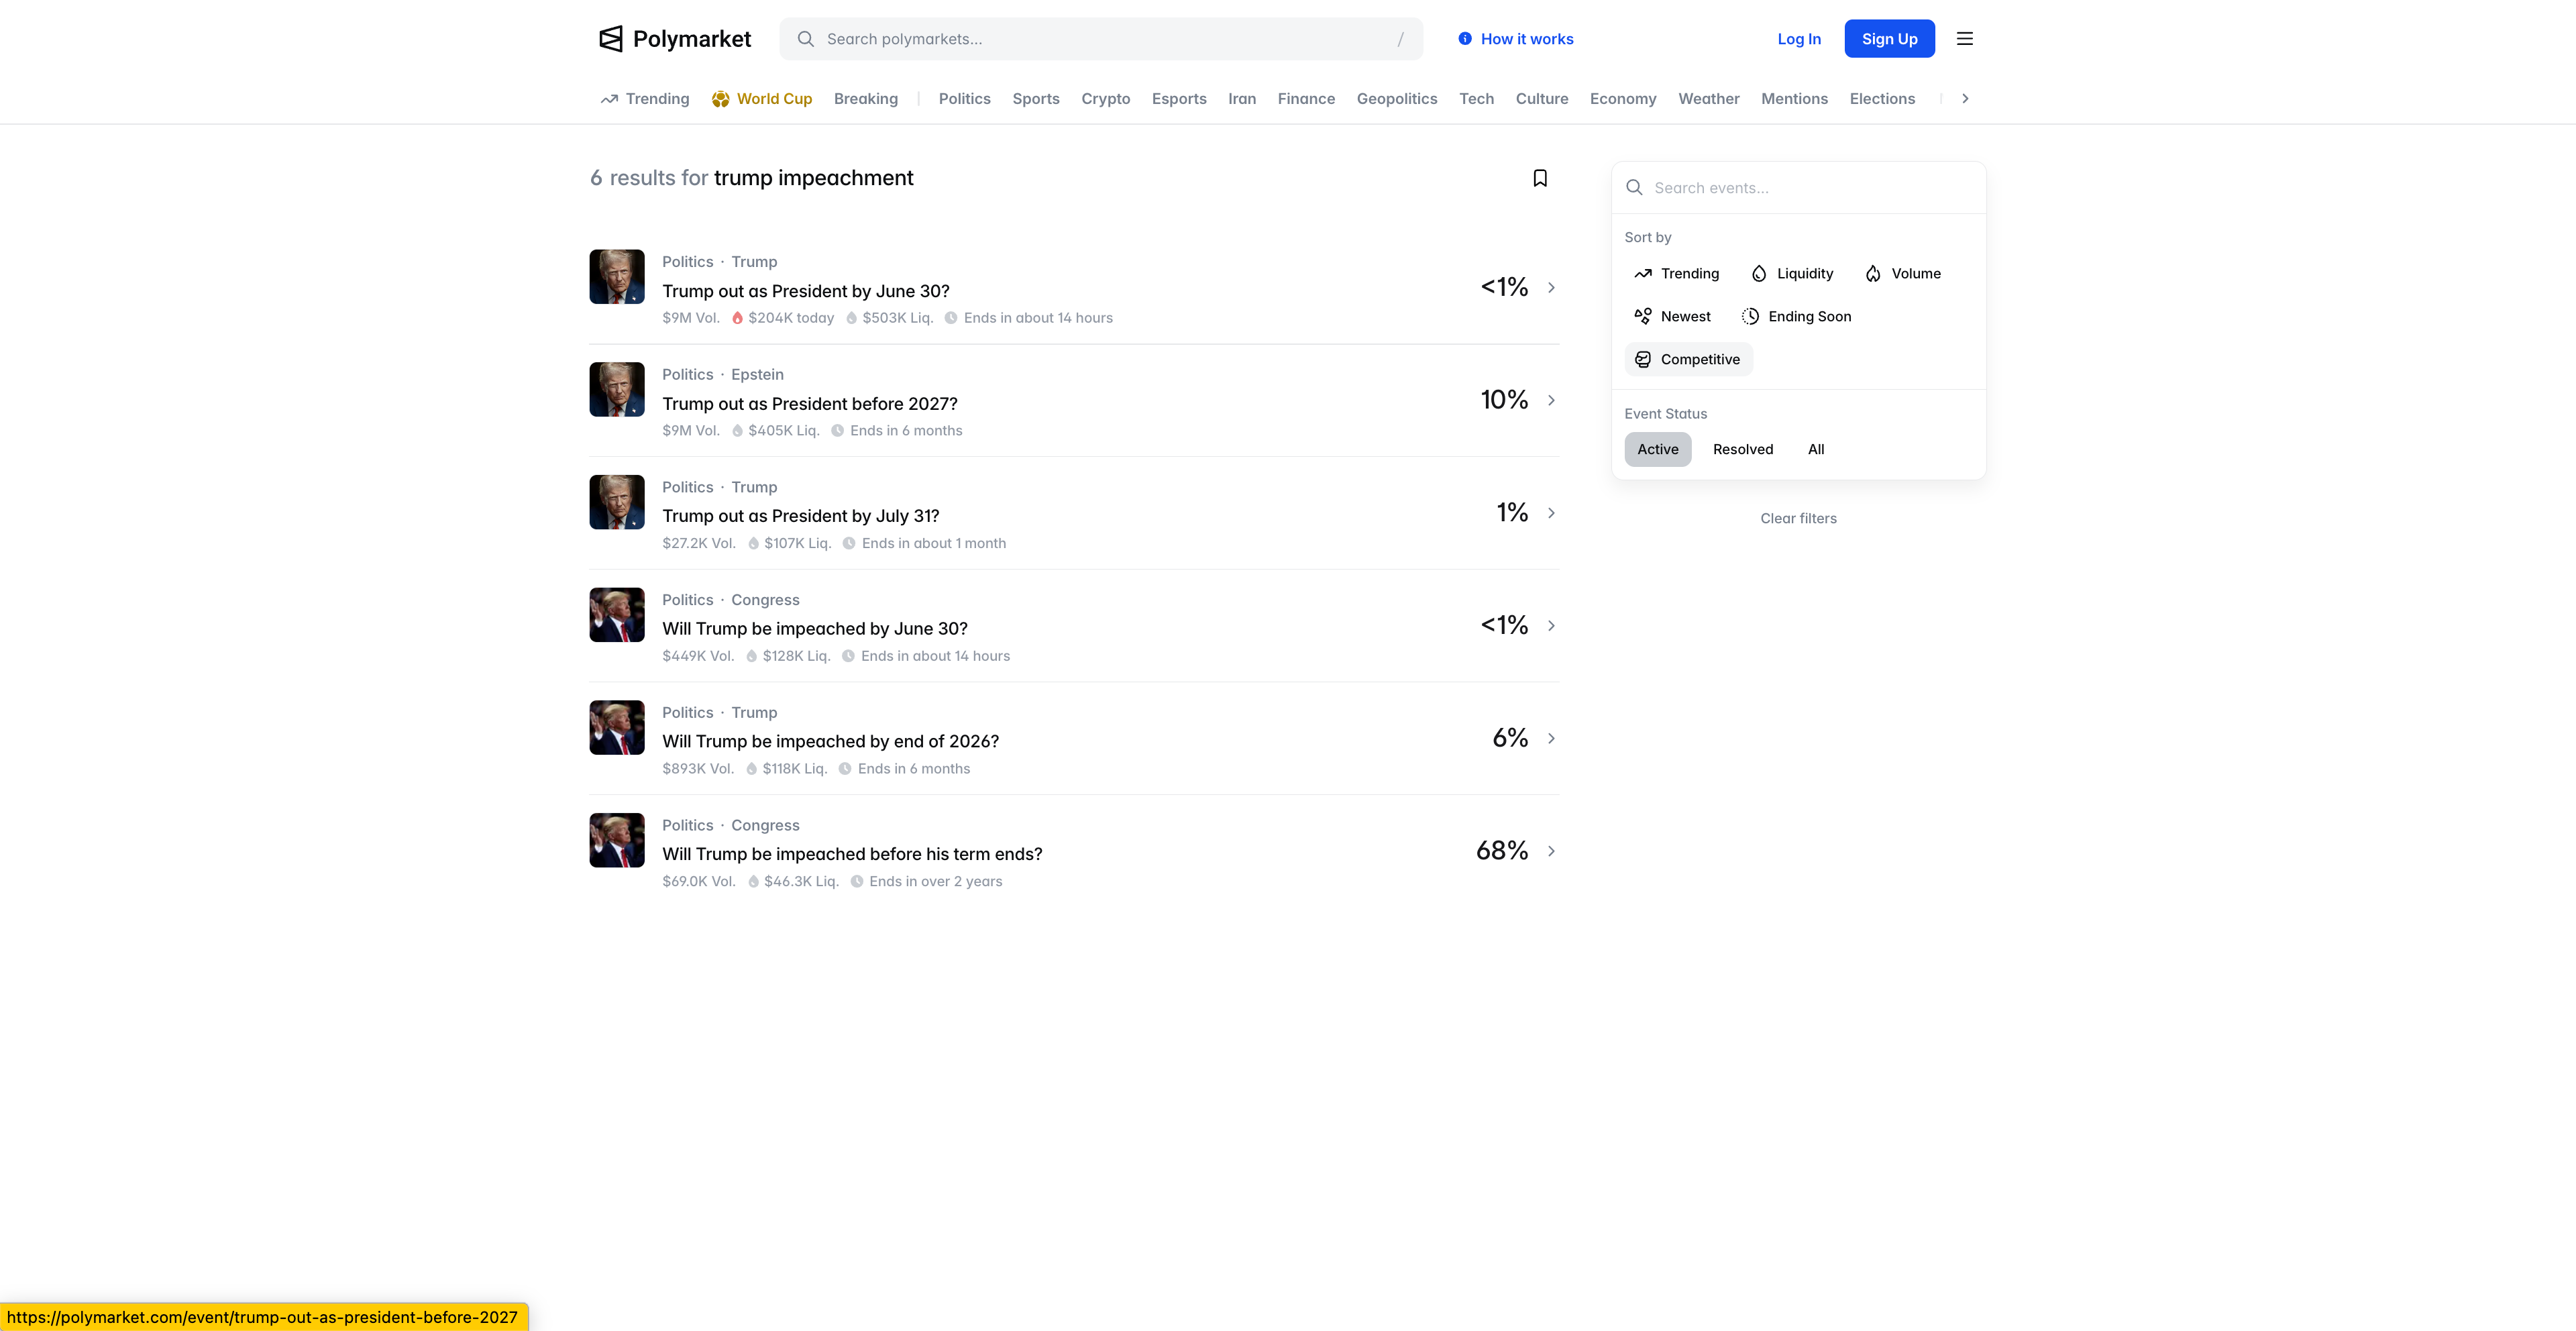Click '$204K today' volume text

[x=791, y=318]
